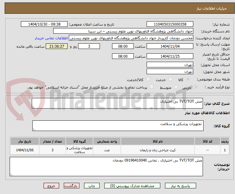Click the row number cell 1
This screenshot has height=194, width=235.
pyautogui.click(x=225, y=150)
